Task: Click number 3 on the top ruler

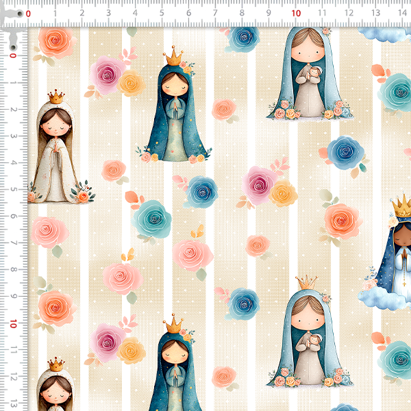Action: tap(108, 13)
